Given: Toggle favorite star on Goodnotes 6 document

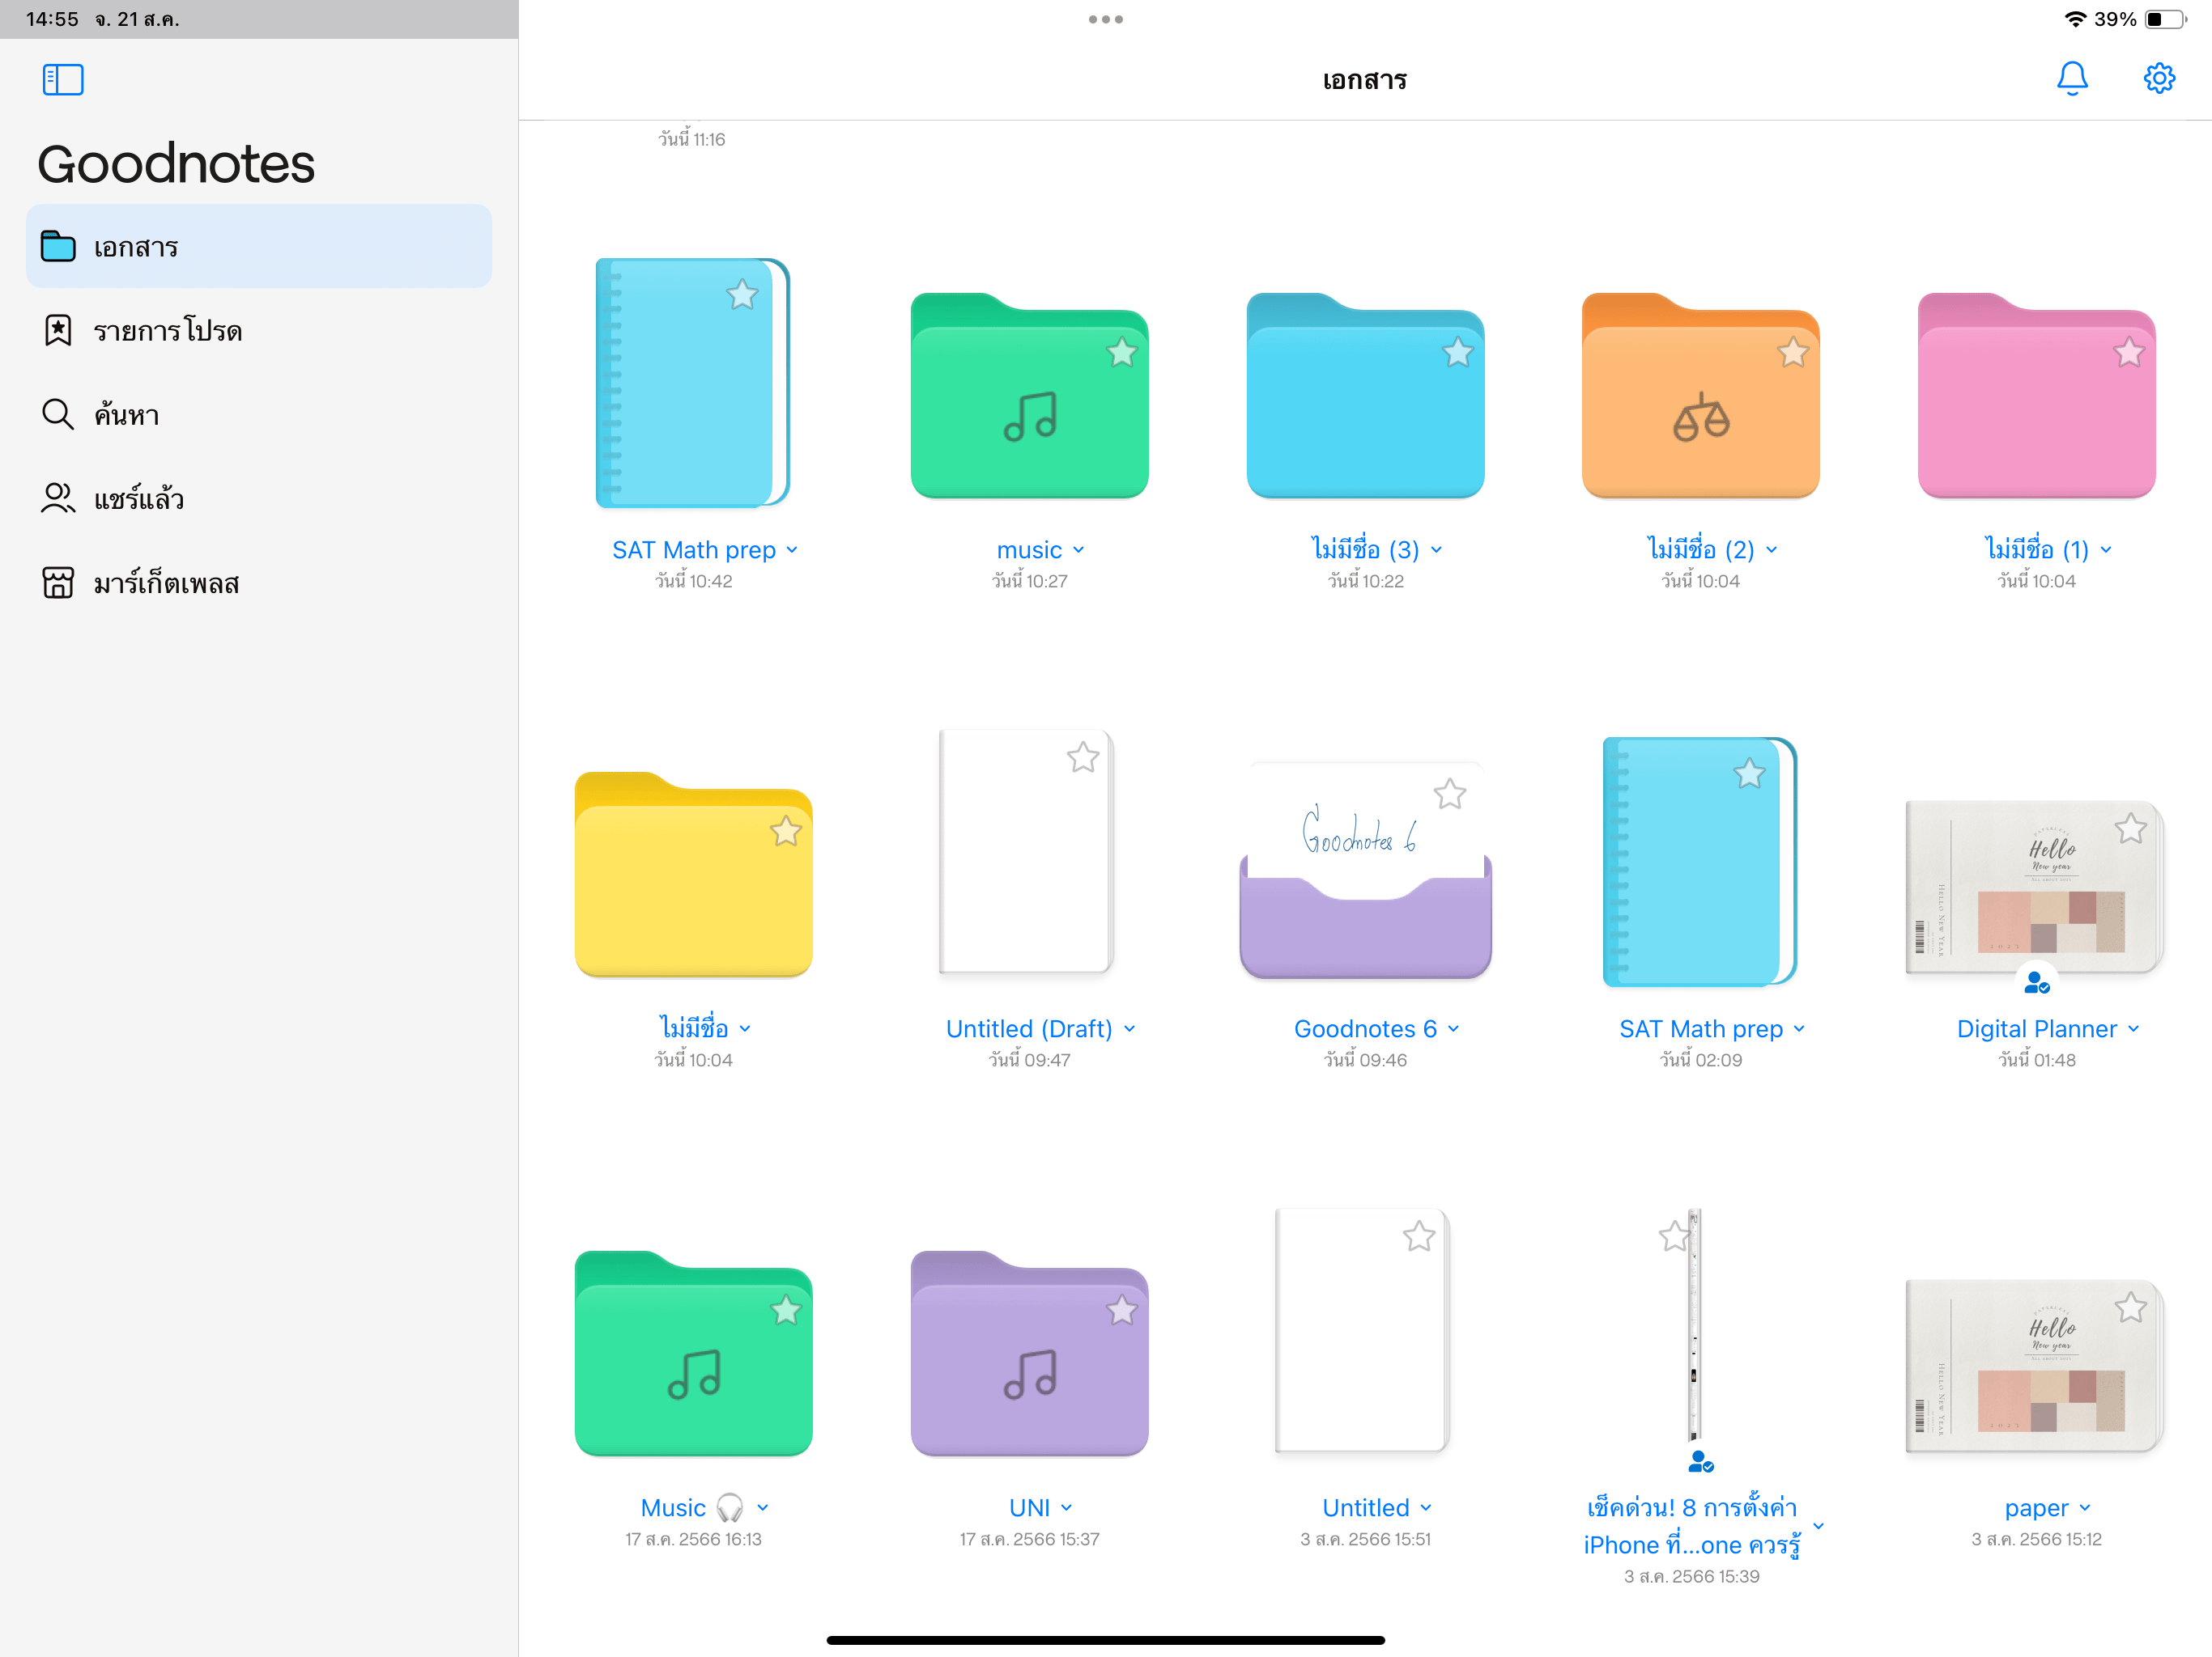Looking at the screenshot, I should tap(1449, 794).
